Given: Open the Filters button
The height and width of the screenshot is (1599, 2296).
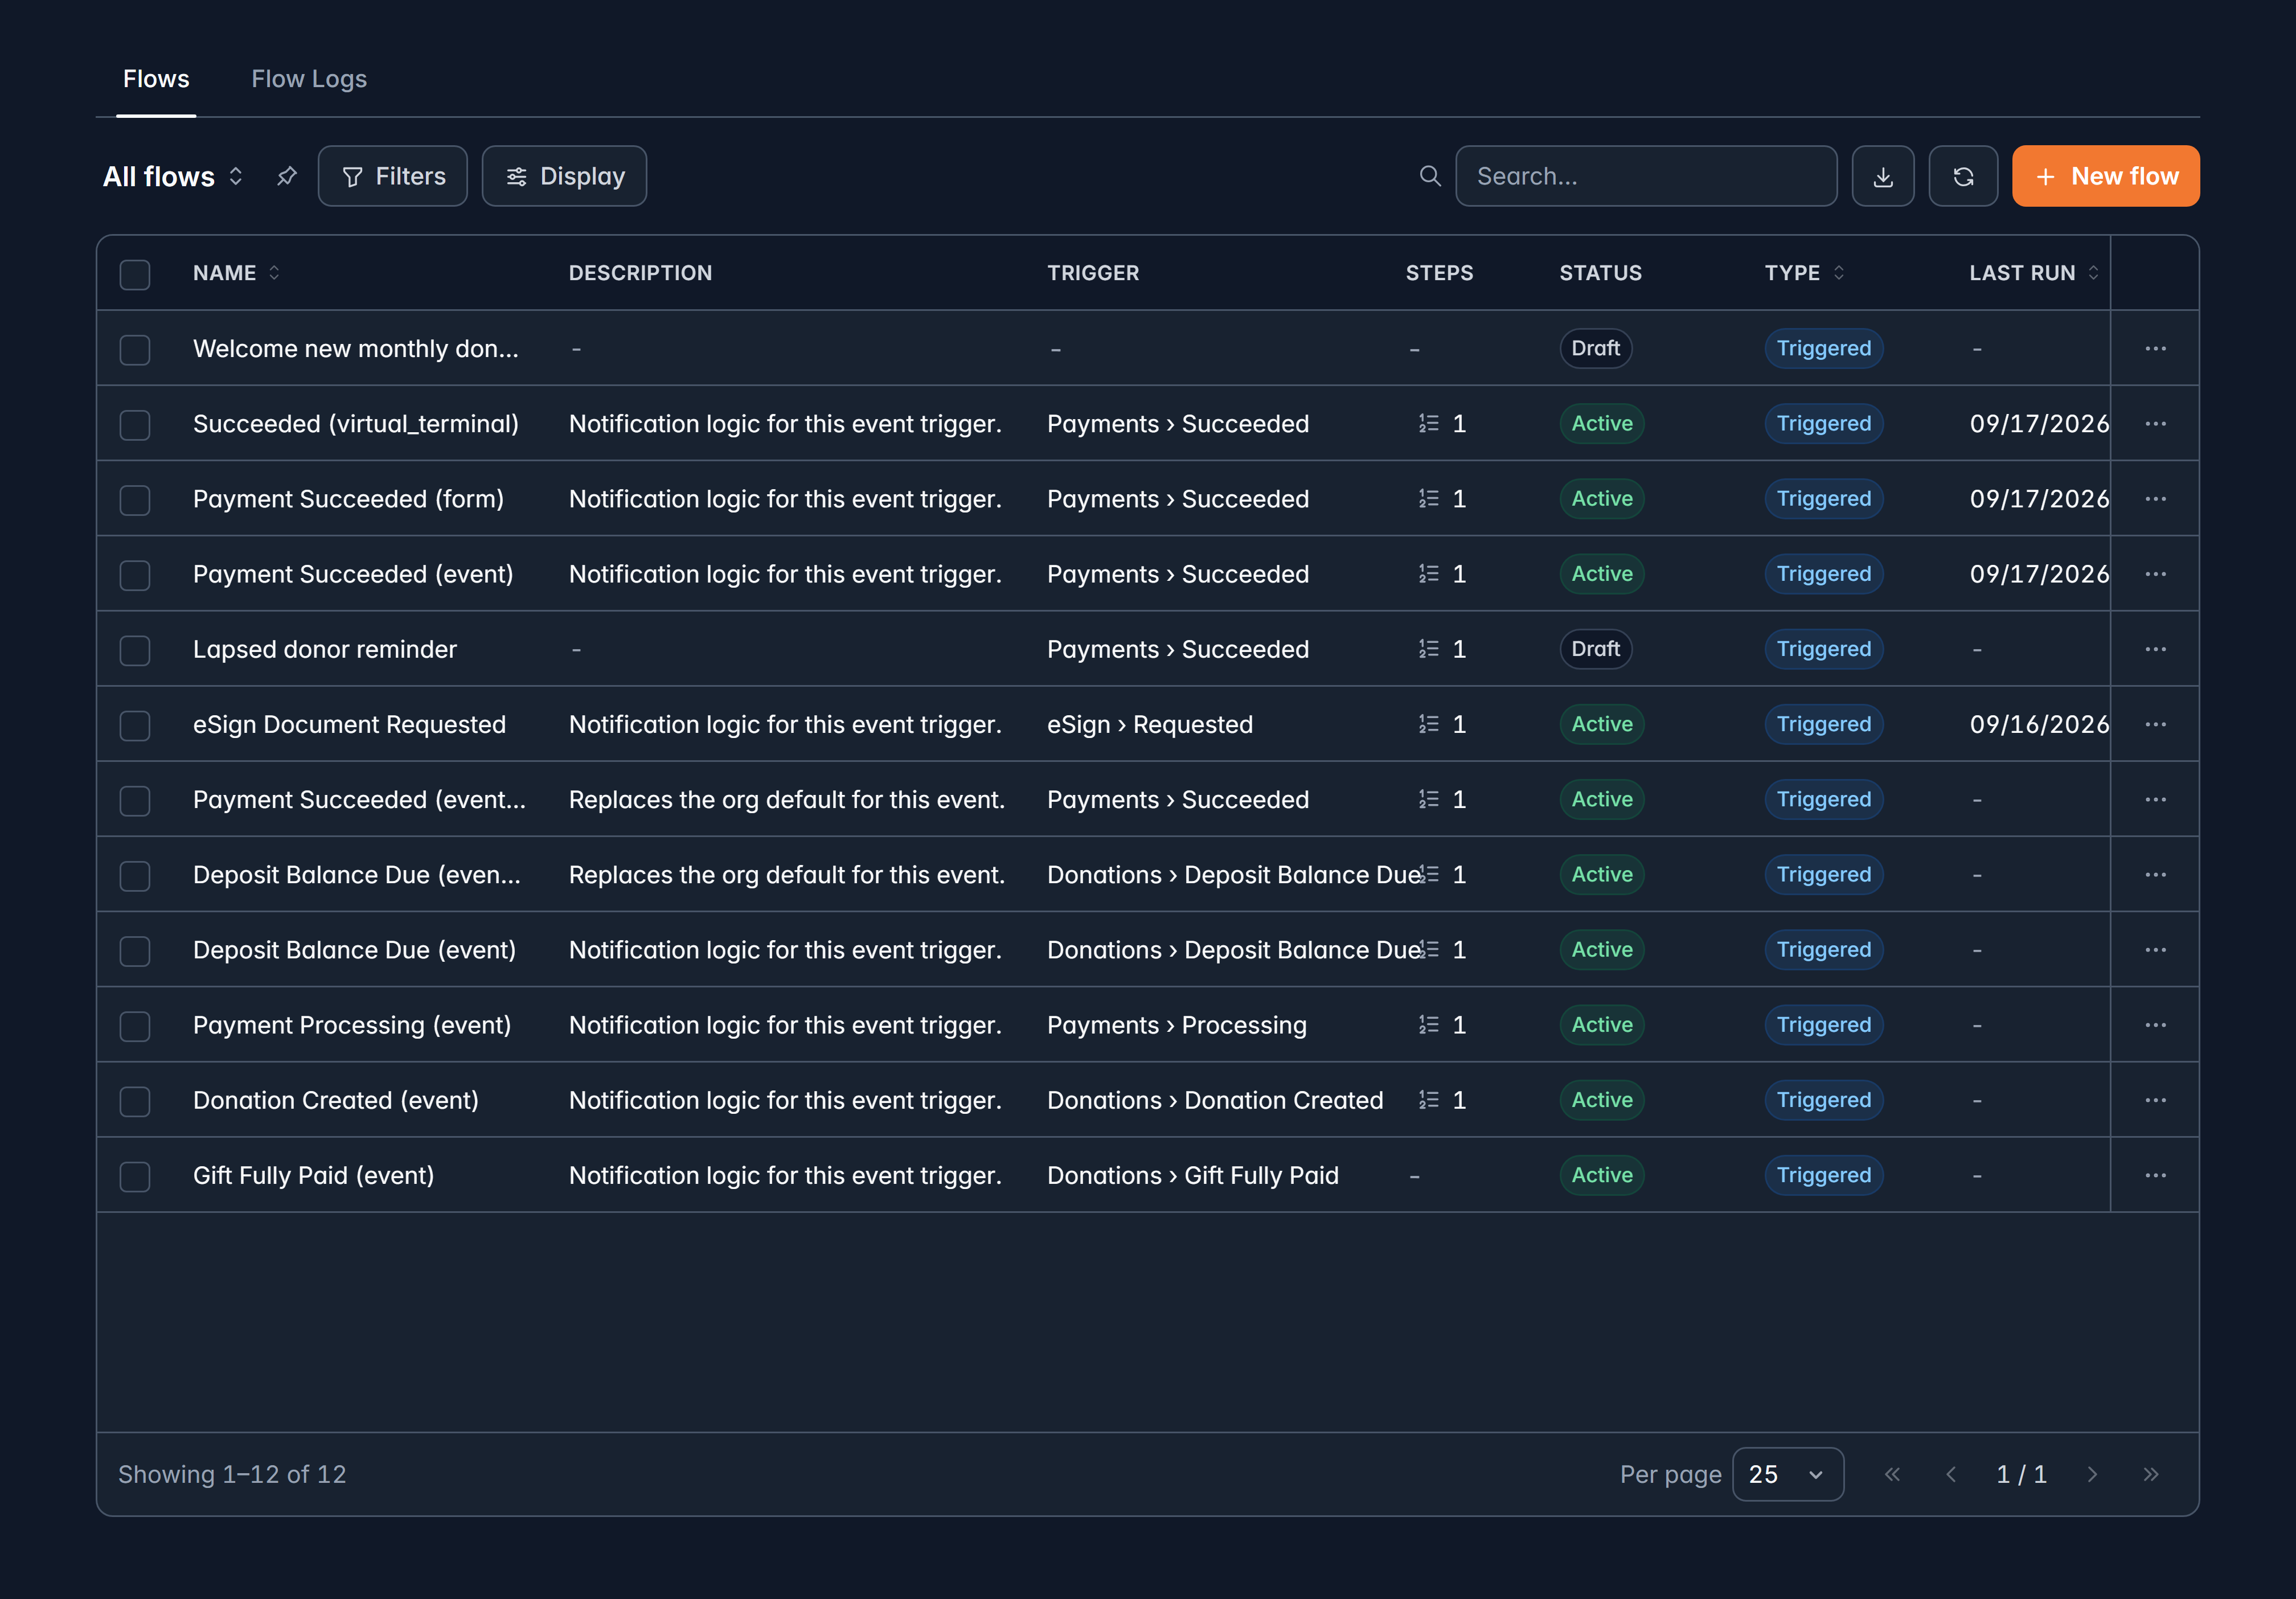Looking at the screenshot, I should pyautogui.click(x=393, y=176).
